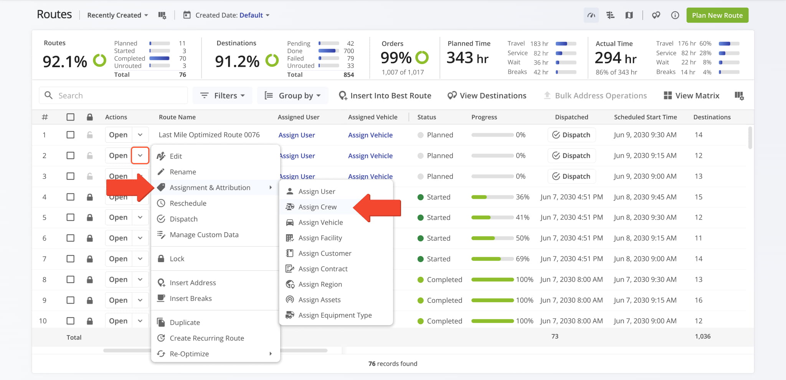
Task: Choose Create Recurring Route menu item
Action: pyautogui.click(x=216, y=338)
